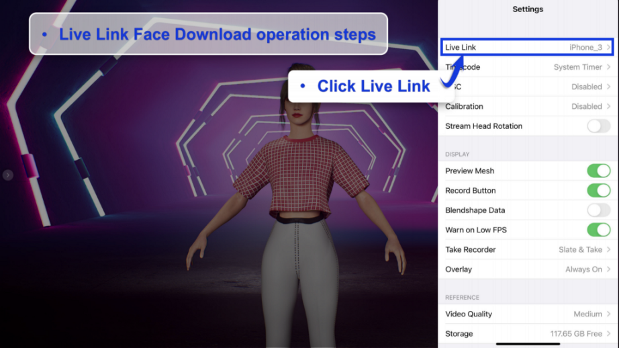This screenshot has width=619, height=348.
Task: Toggle Stream Head Rotation switch on
Action: [x=598, y=126]
